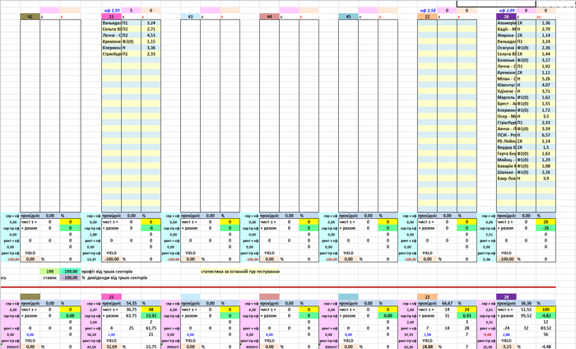
Task: Select the 'Брест' match cell
Action: point(507,104)
